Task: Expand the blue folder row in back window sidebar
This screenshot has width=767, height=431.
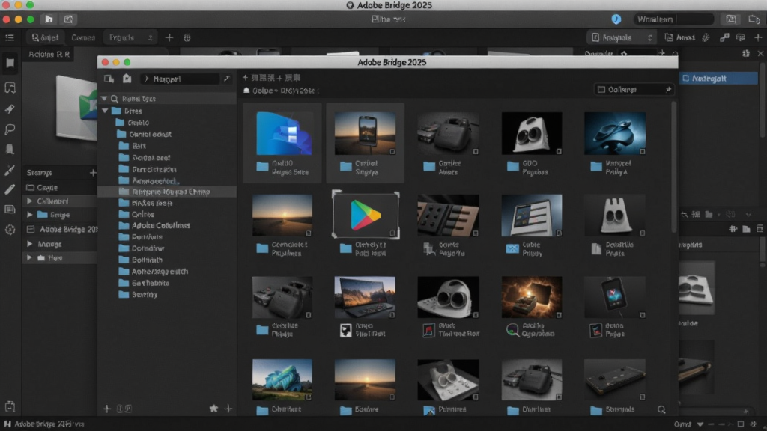Action: 30,215
